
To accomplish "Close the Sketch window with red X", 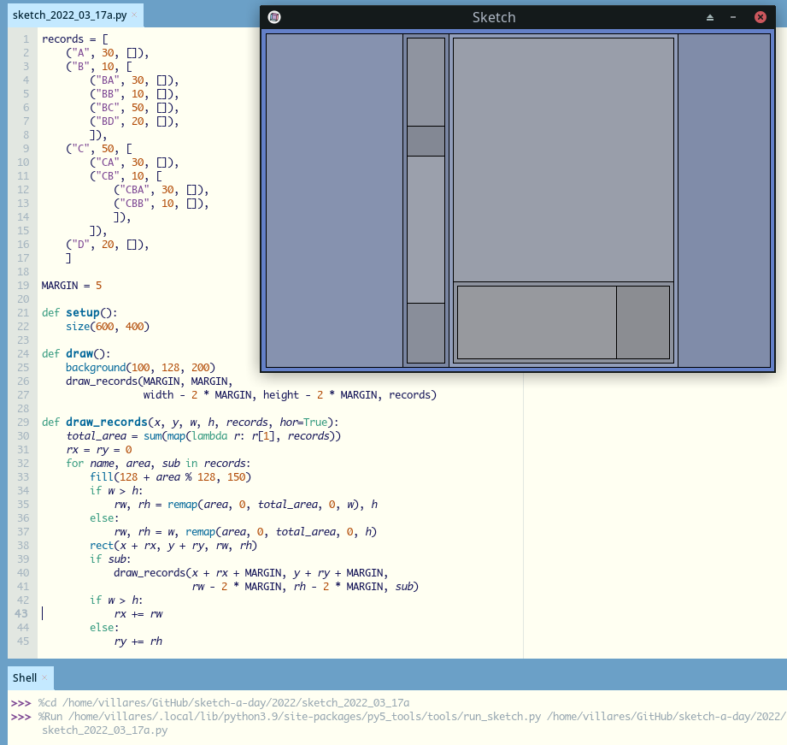I will click(760, 17).
